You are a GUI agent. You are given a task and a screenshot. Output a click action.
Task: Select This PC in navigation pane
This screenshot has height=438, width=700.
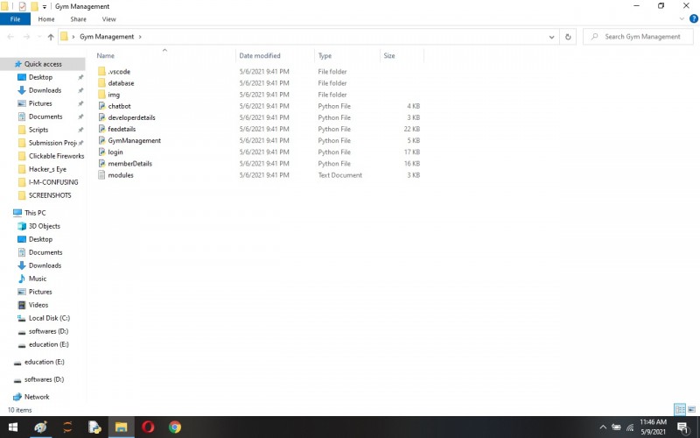click(x=35, y=213)
